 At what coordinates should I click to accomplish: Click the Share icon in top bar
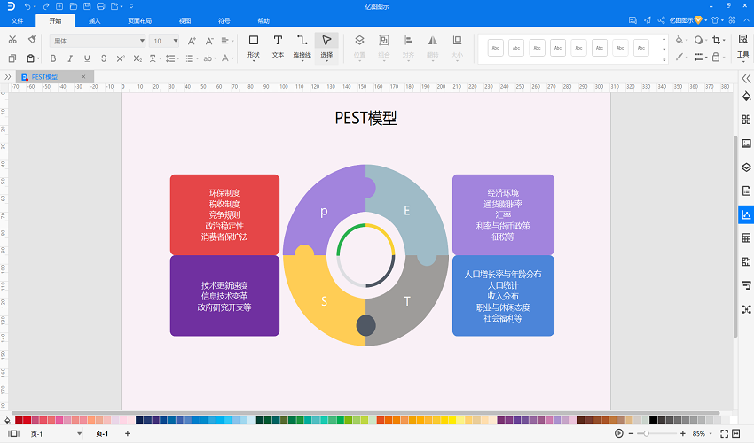[x=661, y=19]
